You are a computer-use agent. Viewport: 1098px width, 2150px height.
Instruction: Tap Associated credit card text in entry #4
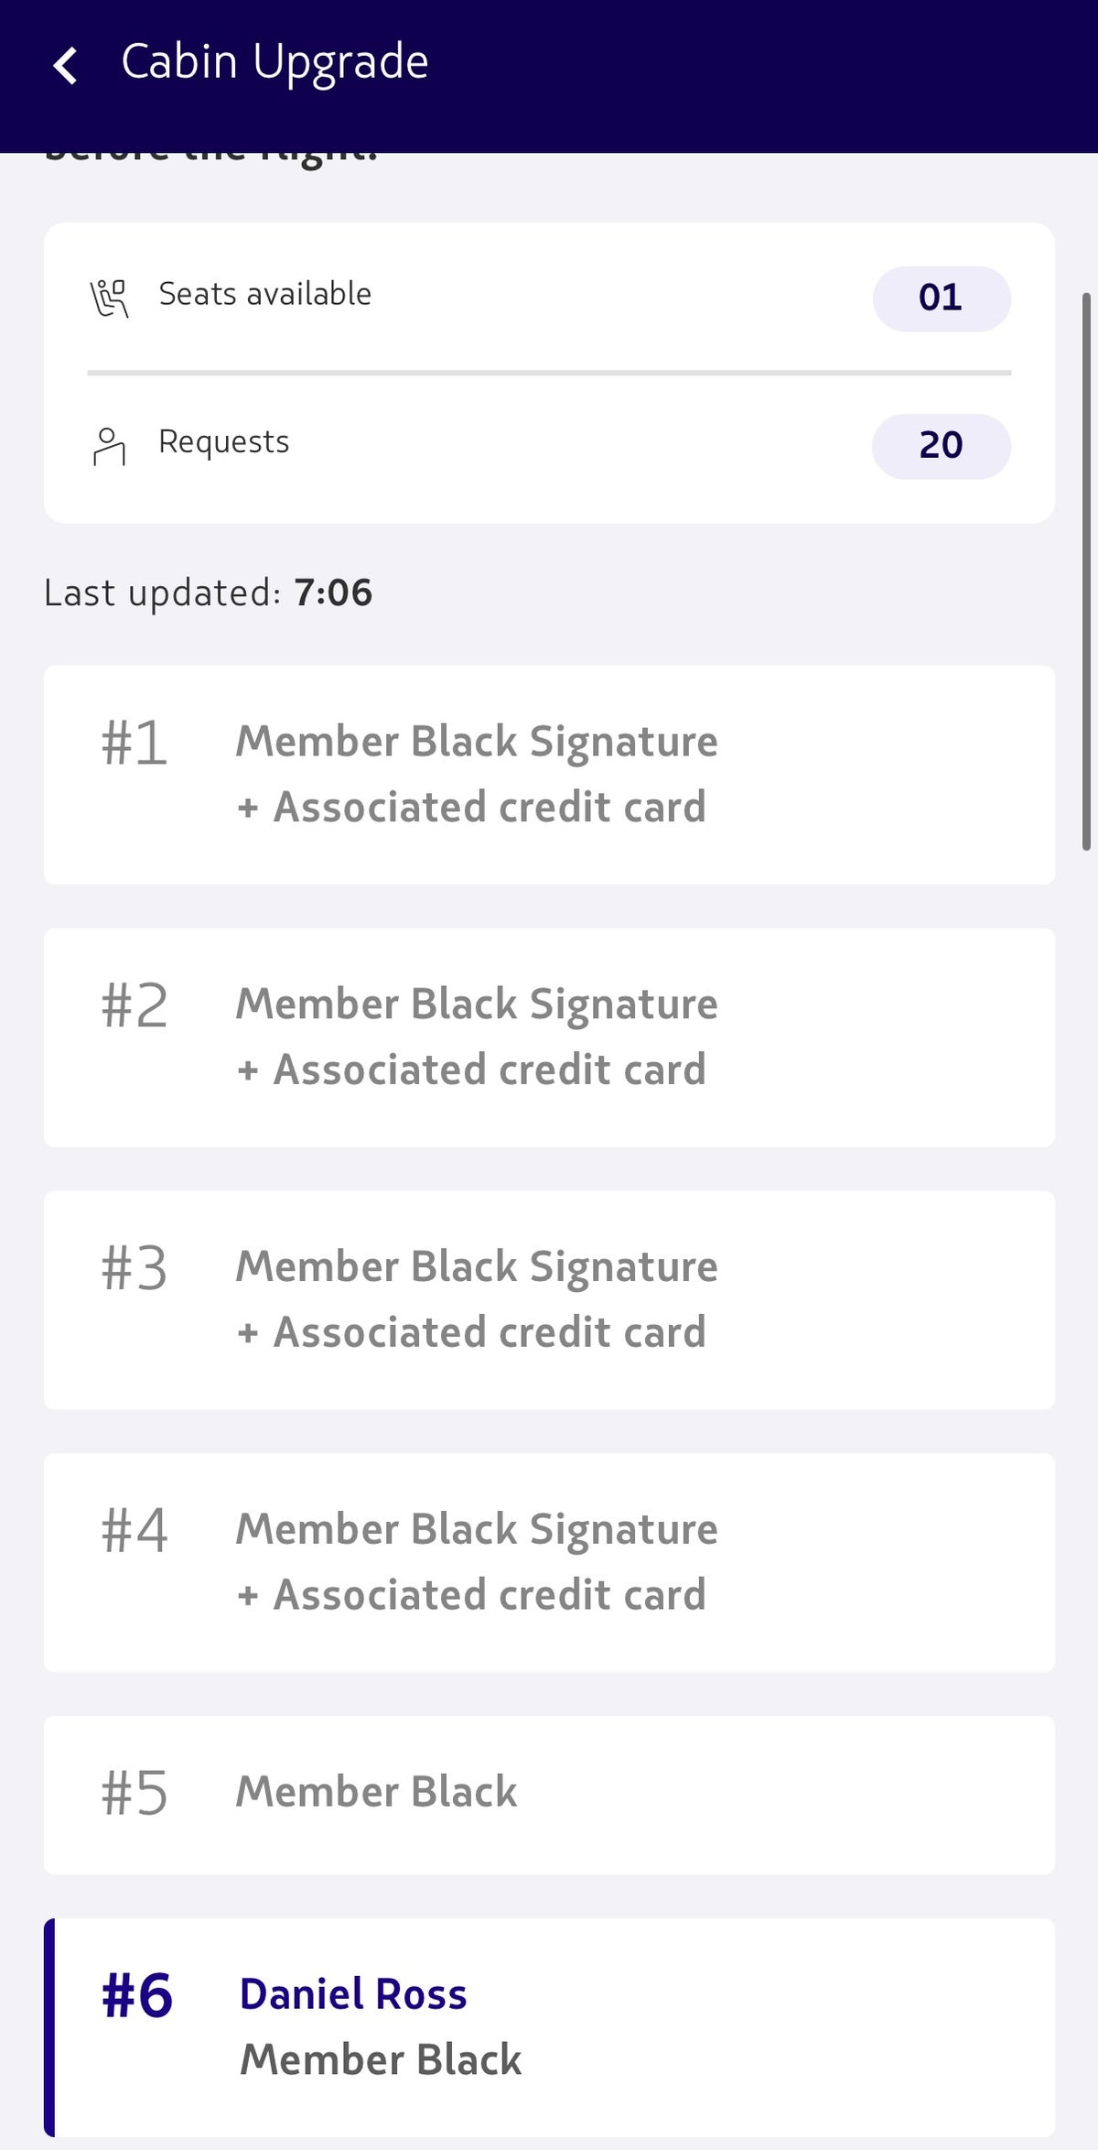point(489,1595)
